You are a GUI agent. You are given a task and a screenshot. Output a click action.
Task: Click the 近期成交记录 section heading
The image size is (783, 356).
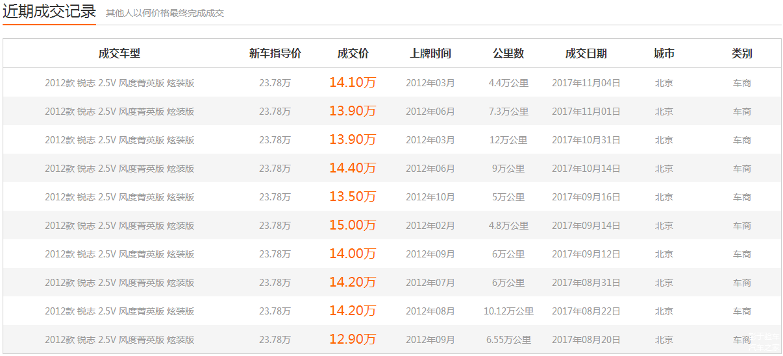49,12
